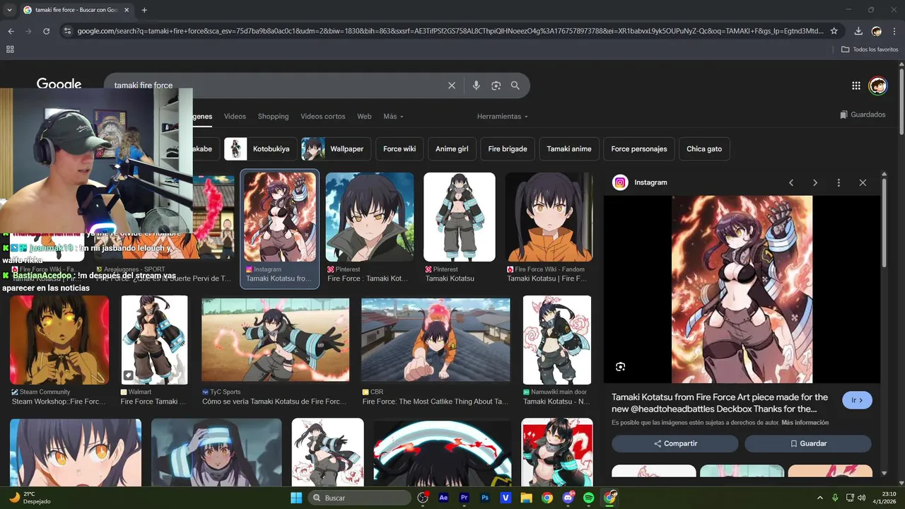Expand the Más dropdown
The width and height of the screenshot is (905, 509).
point(393,117)
